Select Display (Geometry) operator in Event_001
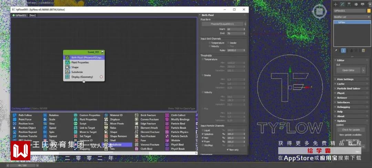Viewport: 372px width, 168px height. pos(84,77)
